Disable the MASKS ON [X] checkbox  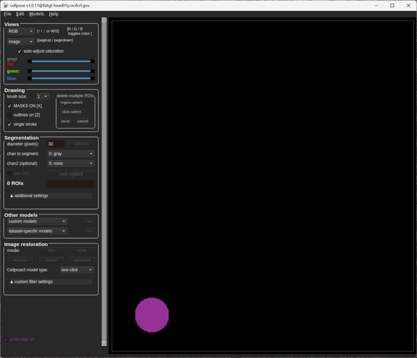coord(10,106)
